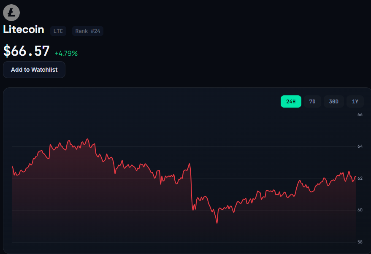Click the LTC ticker badge

coord(58,31)
